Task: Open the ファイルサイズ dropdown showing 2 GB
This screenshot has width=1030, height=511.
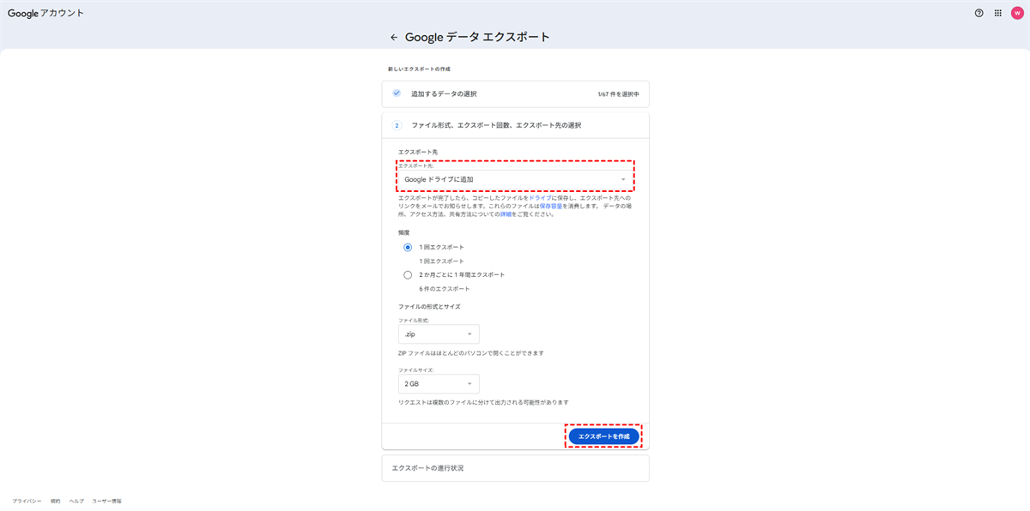Action: 439,383
